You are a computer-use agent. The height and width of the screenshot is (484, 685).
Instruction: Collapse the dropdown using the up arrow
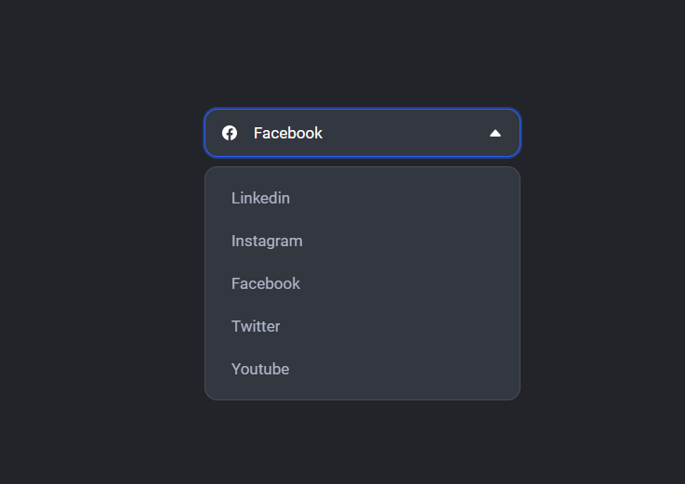(495, 133)
